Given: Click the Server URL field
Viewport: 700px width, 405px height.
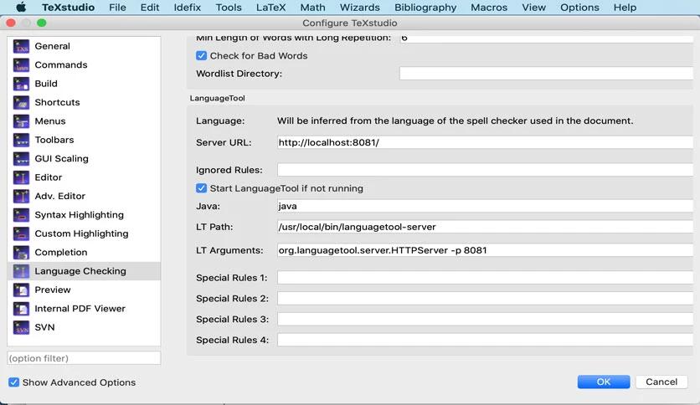Looking at the screenshot, I should tap(485, 142).
